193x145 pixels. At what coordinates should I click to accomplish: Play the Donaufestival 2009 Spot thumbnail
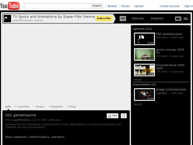[144, 70]
